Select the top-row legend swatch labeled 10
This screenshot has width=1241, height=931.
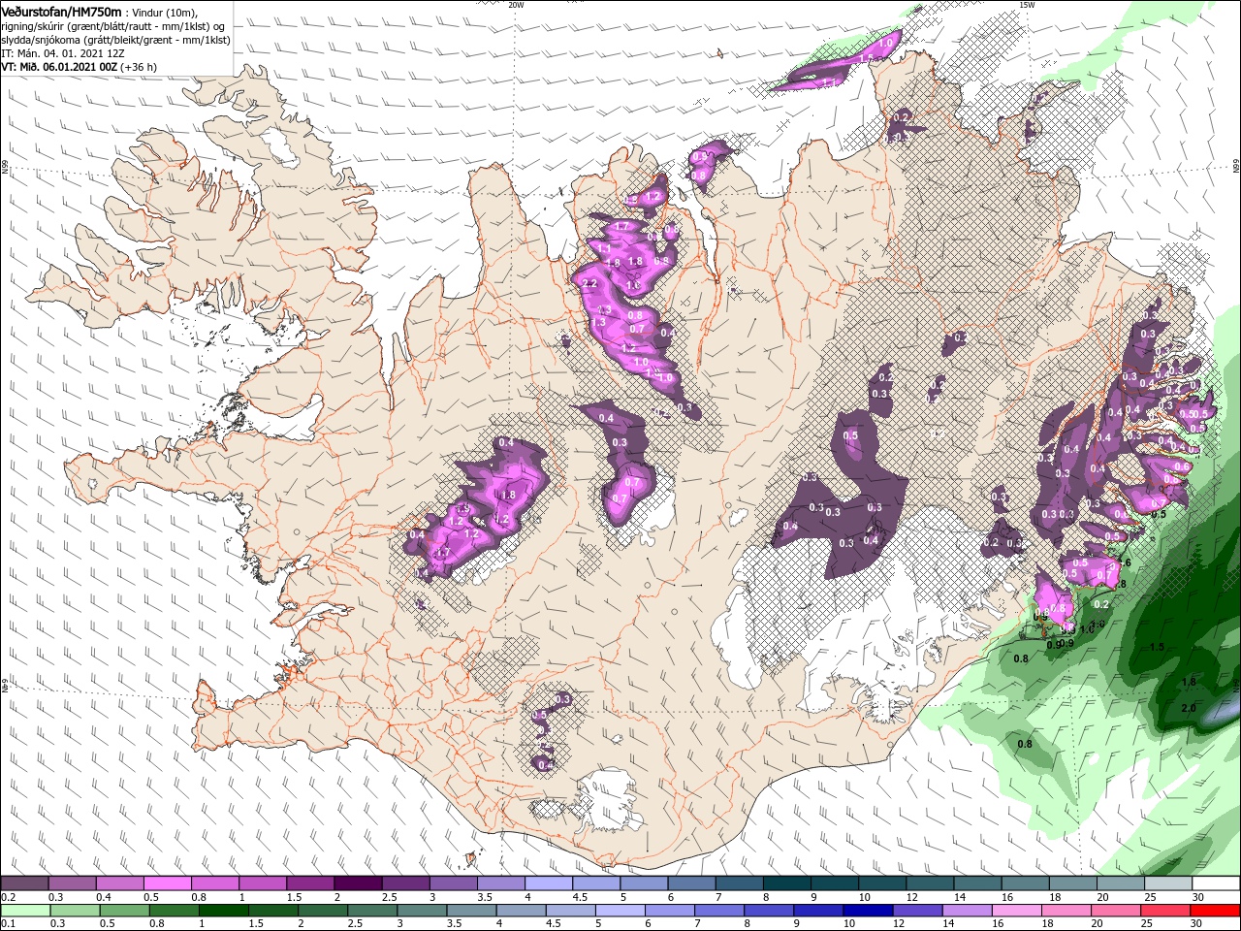[882, 883]
